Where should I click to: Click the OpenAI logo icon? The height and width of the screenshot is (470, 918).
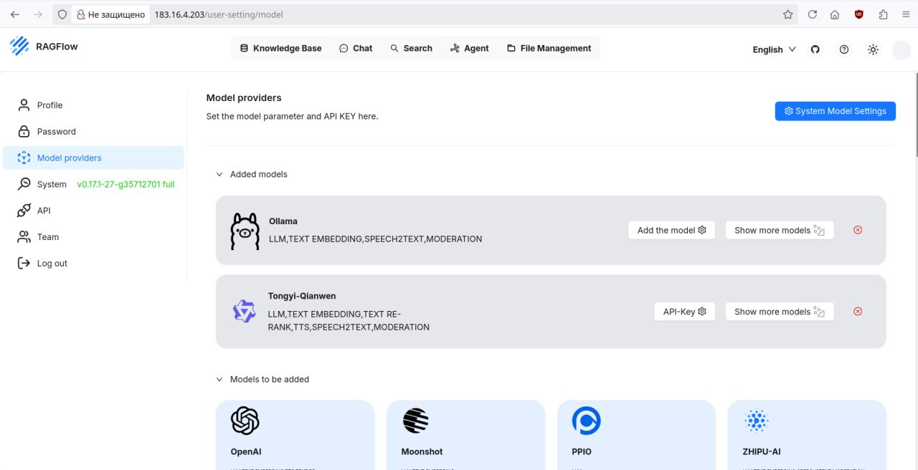(245, 421)
